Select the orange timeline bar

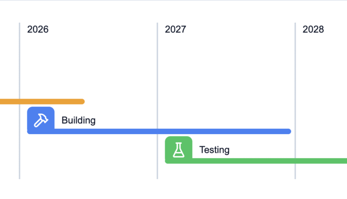coord(42,101)
